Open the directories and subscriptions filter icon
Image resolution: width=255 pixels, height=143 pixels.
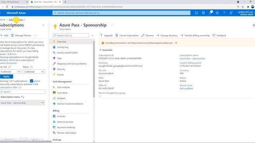pos(203,13)
